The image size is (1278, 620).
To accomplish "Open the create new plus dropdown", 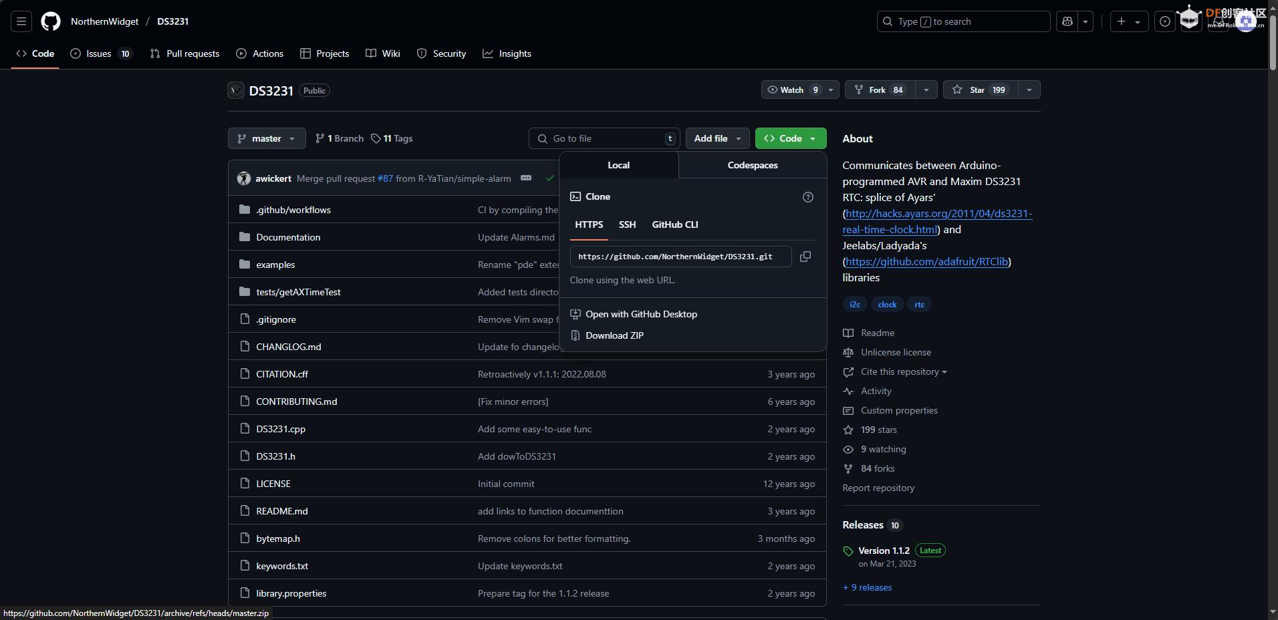I will pos(1129,21).
